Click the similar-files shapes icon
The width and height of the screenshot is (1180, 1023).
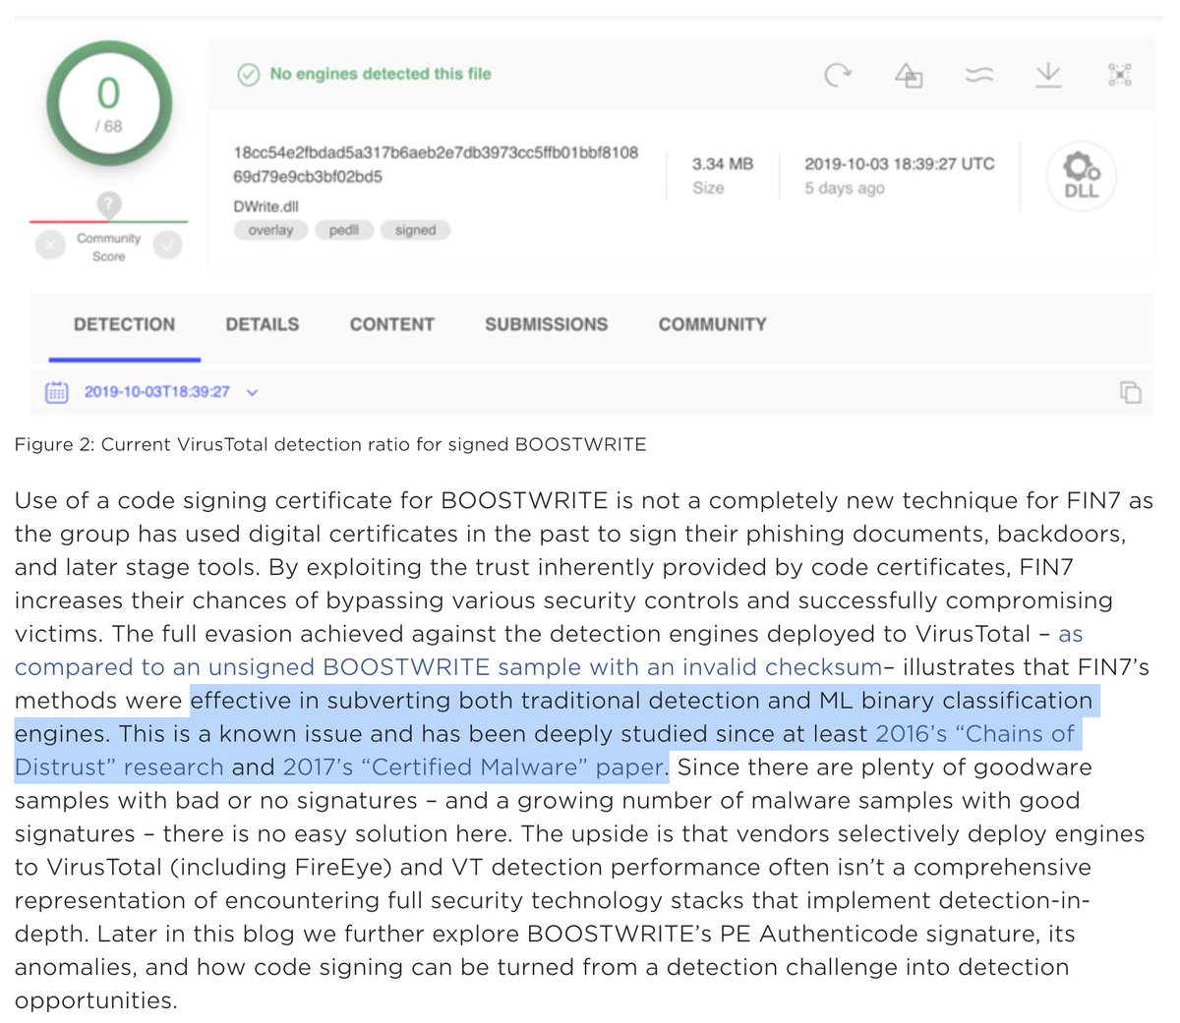(909, 75)
